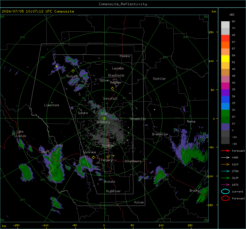Click the ThreeHills town label
246x229 pixels.
(137, 119)
